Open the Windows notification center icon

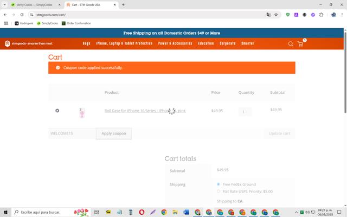coord(339,212)
